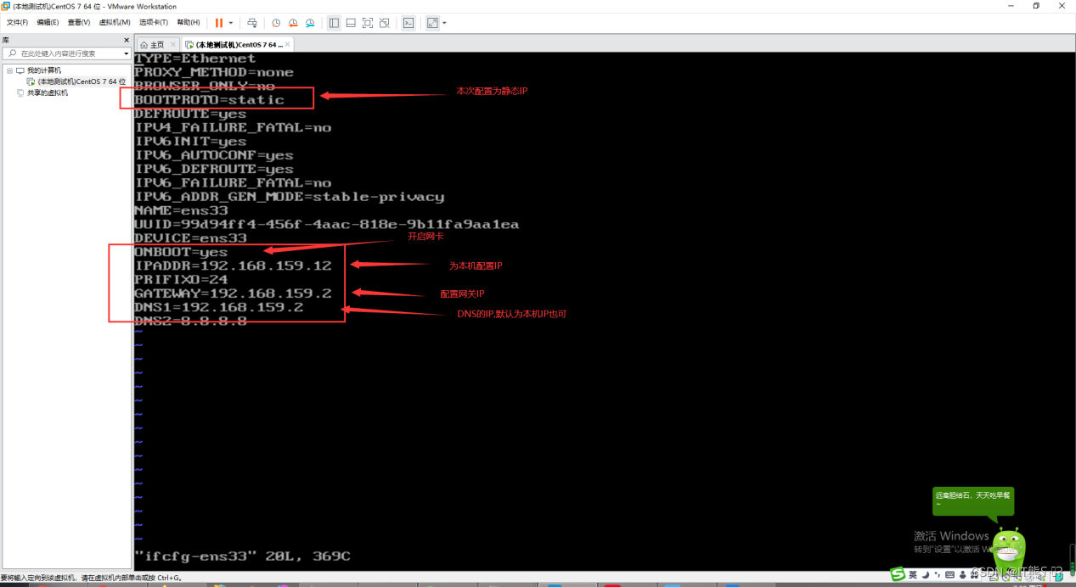Click the DEVICE=ens33 line
This screenshot has width=1076, height=587.
(190, 238)
